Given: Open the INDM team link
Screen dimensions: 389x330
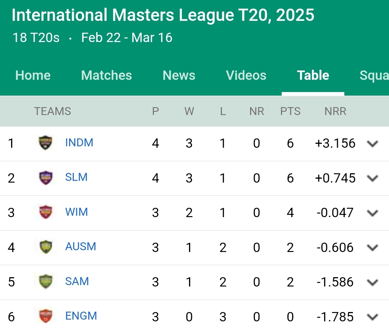Looking at the screenshot, I should coord(79,143).
